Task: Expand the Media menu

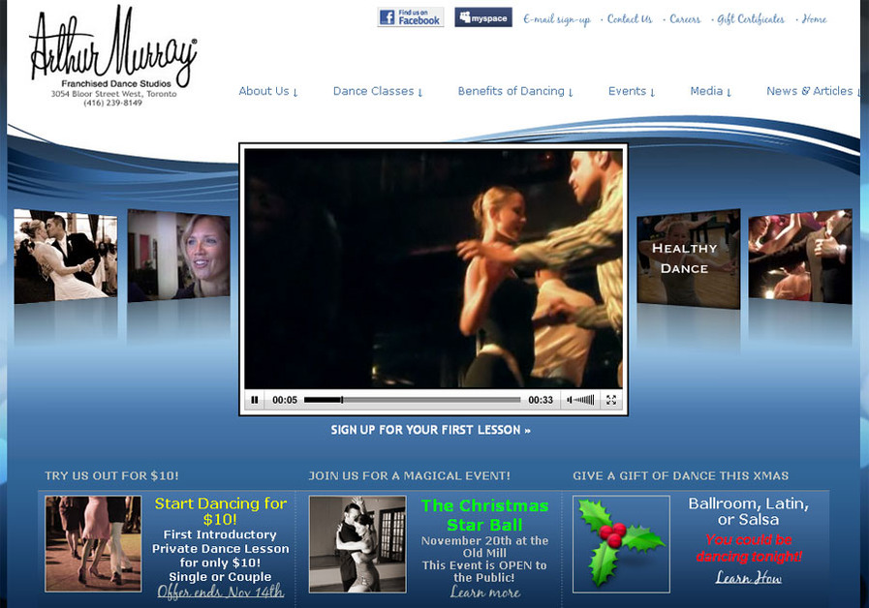Action: (710, 91)
